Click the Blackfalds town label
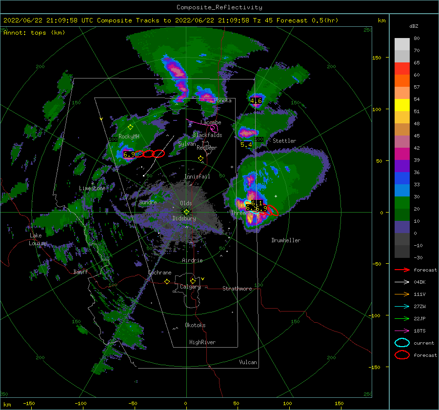This screenshot has width=439, height=410. [207, 135]
